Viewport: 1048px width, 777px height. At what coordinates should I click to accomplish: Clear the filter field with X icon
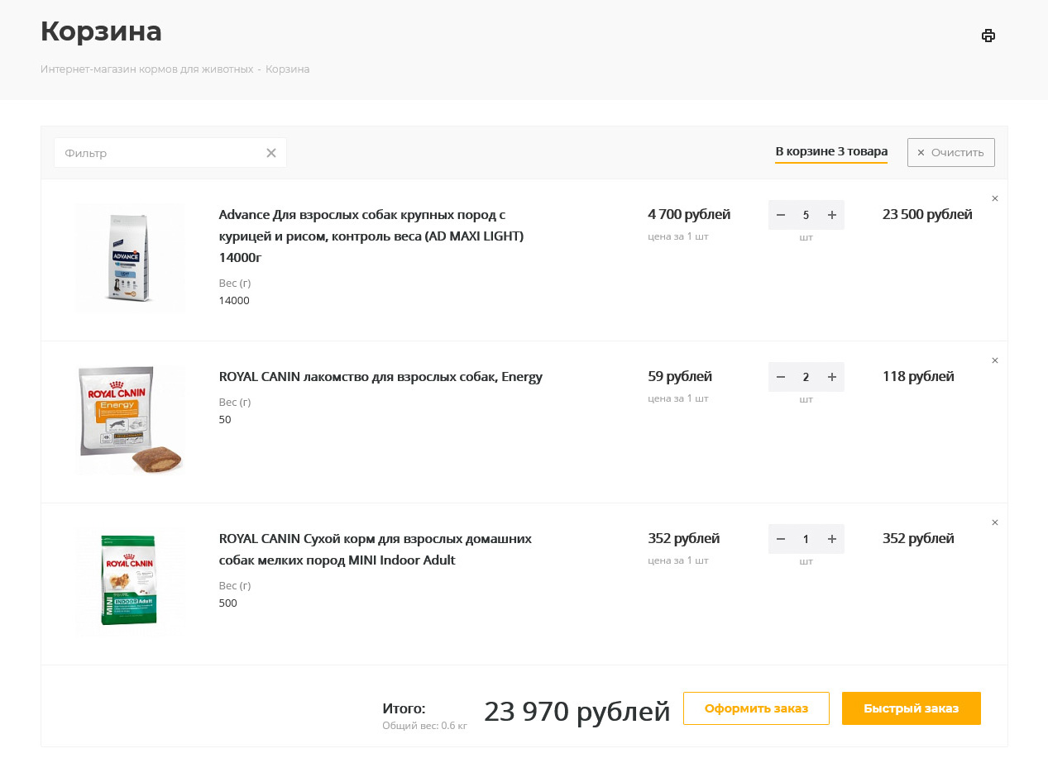tap(270, 153)
